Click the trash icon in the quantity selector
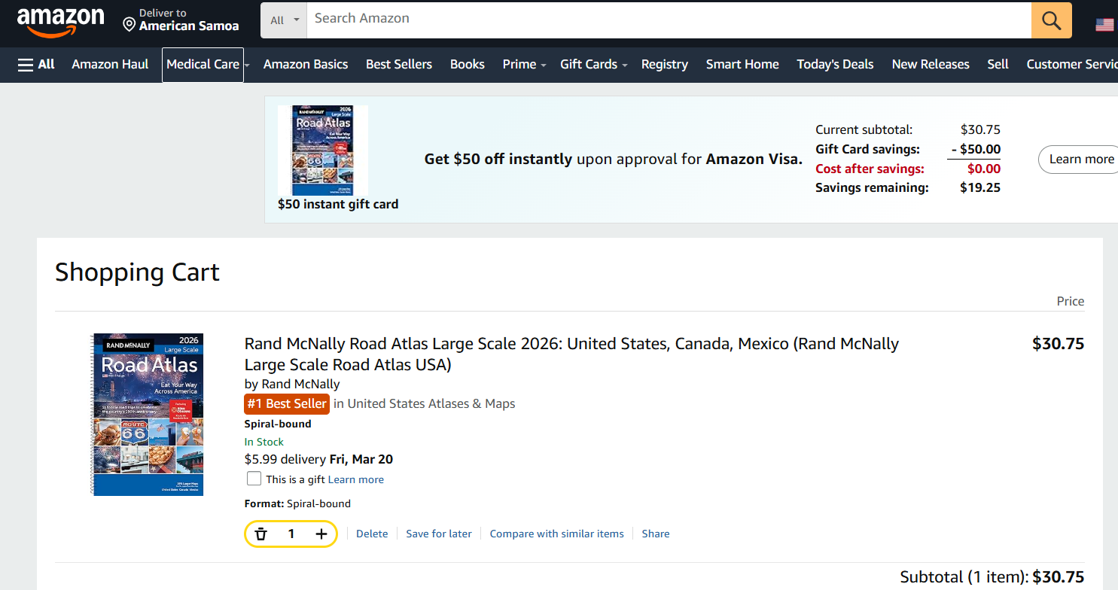 tap(261, 534)
